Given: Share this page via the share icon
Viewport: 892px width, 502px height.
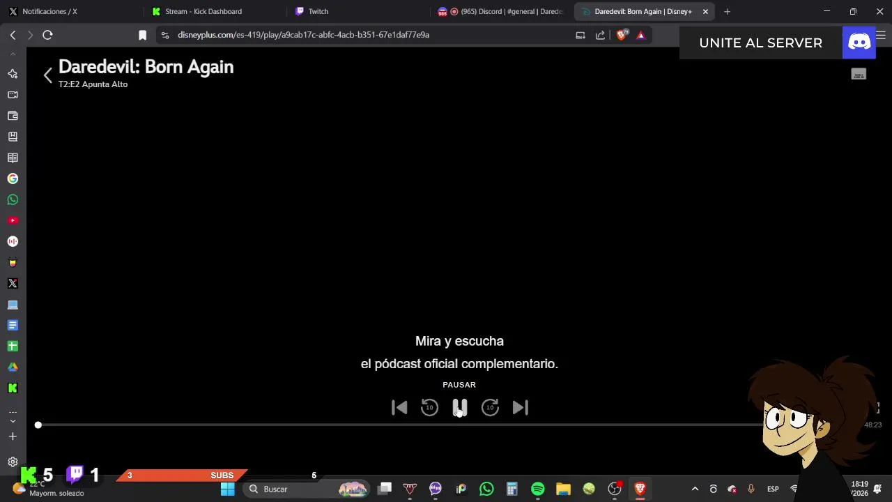Looking at the screenshot, I should [x=600, y=35].
